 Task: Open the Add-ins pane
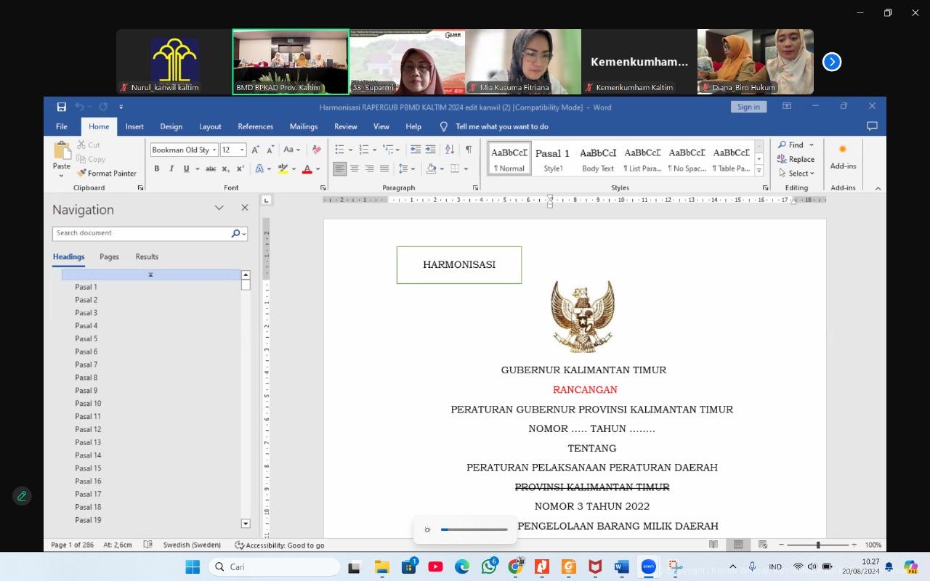coord(843,155)
